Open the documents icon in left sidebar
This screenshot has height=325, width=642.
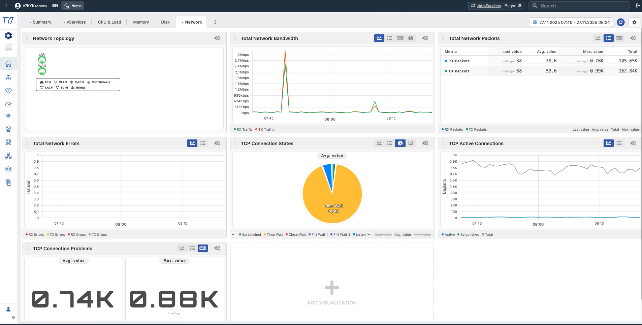pos(8,183)
